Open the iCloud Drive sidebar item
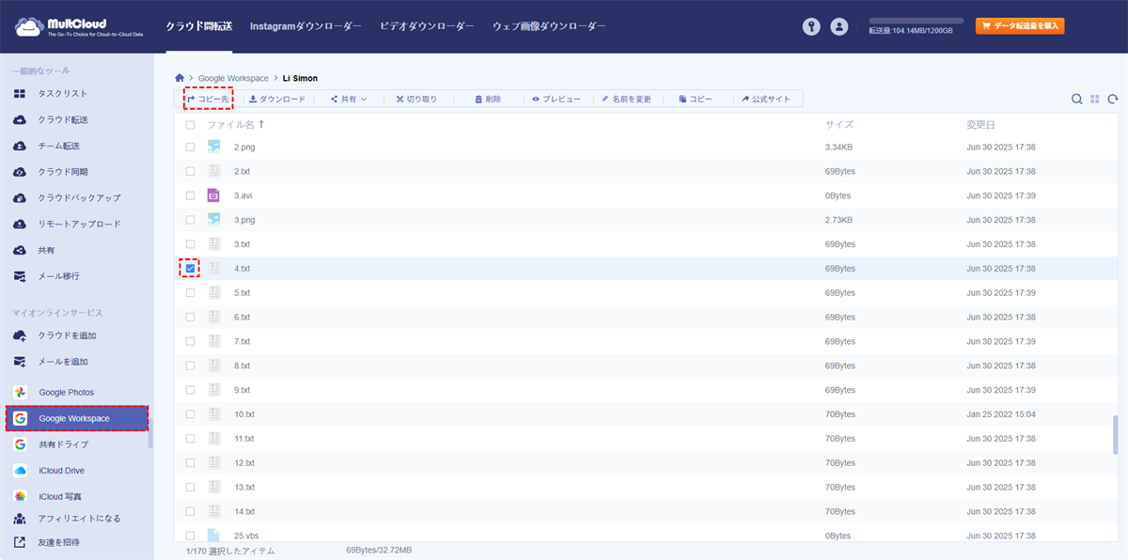Screen dimensions: 1128x560 click(61, 471)
